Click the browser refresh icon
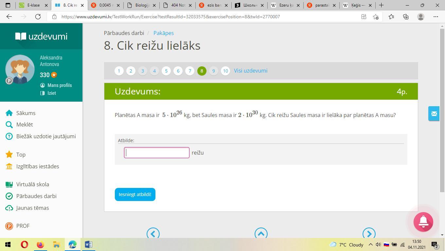Screen dimensions: 445x251 [x=38, y=17]
